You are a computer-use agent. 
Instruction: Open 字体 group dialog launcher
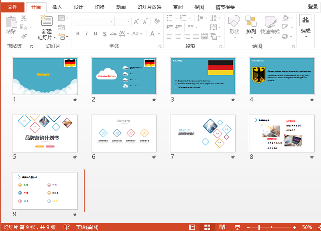(160, 47)
